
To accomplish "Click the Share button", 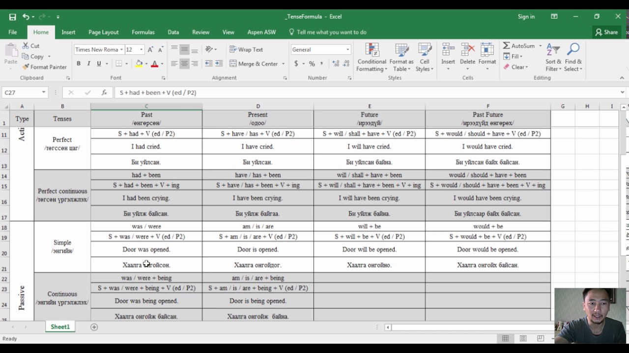I will tap(606, 32).
